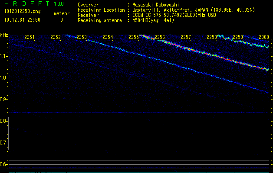This screenshot has height=173, width=273.
Task: Click the meteor count label
Action: point(62,13)
